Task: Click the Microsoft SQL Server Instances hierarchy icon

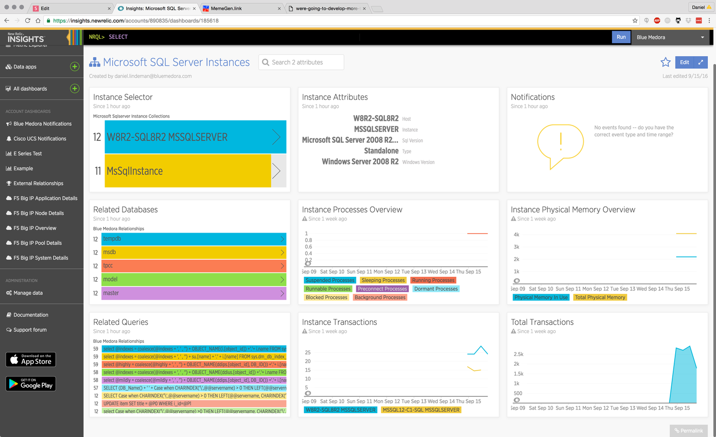Action: coord(95,62)
